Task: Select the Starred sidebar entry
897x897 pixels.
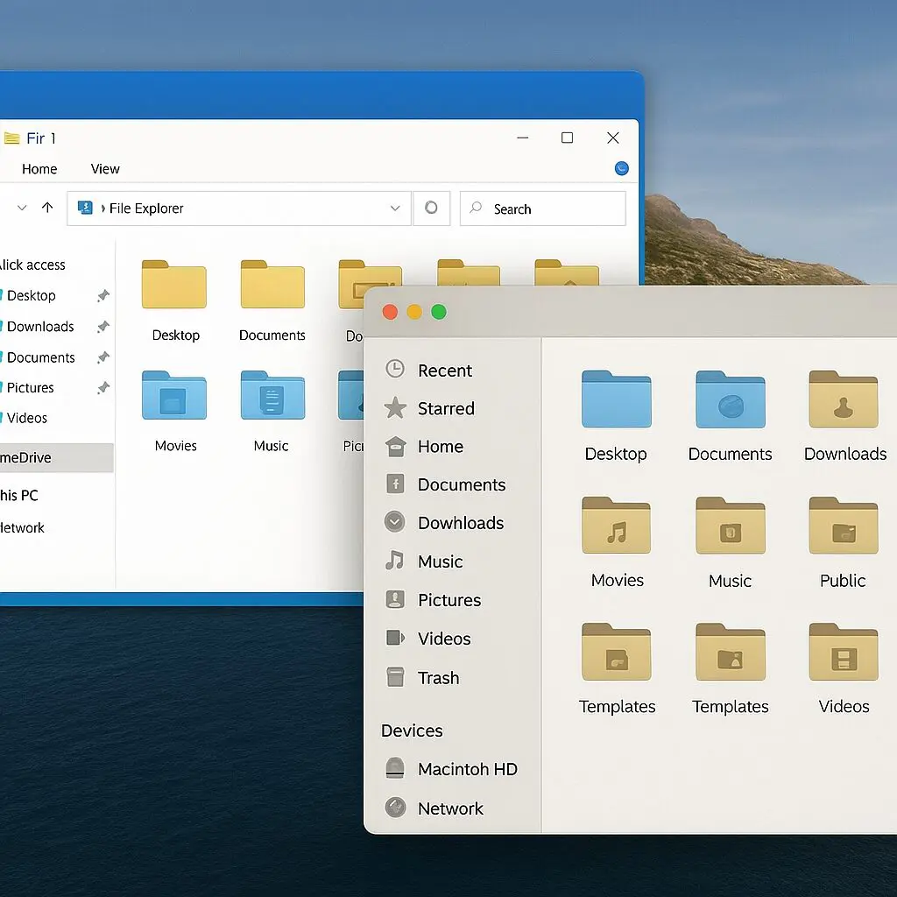Action: click(449, 408)
